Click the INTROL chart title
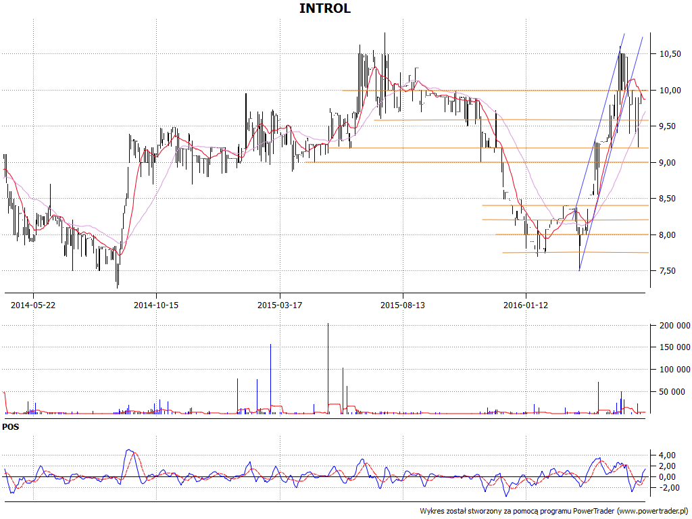This screenshot has height=519, width=692. (325, 8)
